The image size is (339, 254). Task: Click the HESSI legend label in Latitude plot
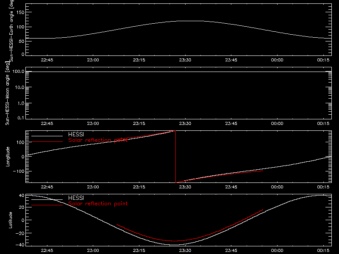click(x=76, y=198)
